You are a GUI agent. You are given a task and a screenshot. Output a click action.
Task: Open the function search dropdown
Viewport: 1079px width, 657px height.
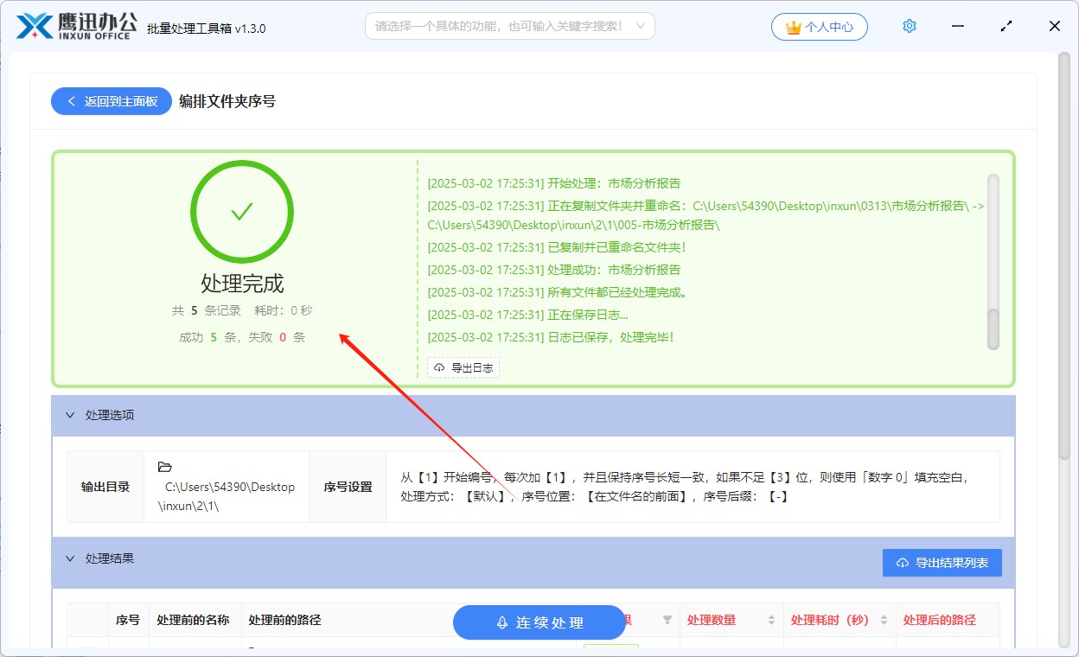pos(510,26)
